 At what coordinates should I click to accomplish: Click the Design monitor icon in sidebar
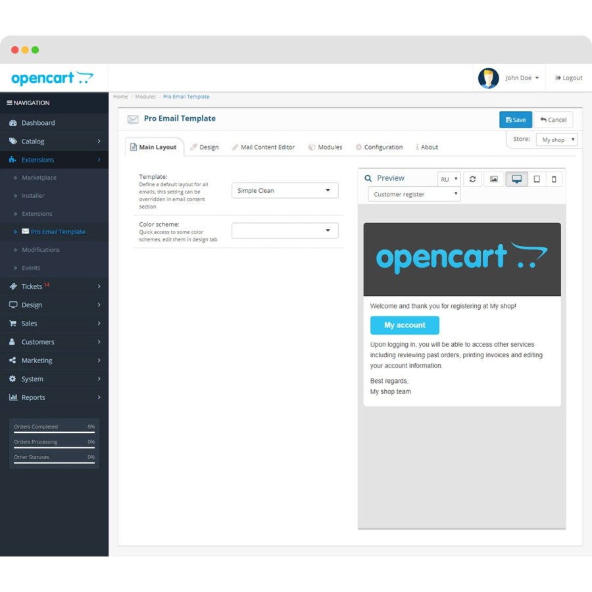click(x=13, y=305)
